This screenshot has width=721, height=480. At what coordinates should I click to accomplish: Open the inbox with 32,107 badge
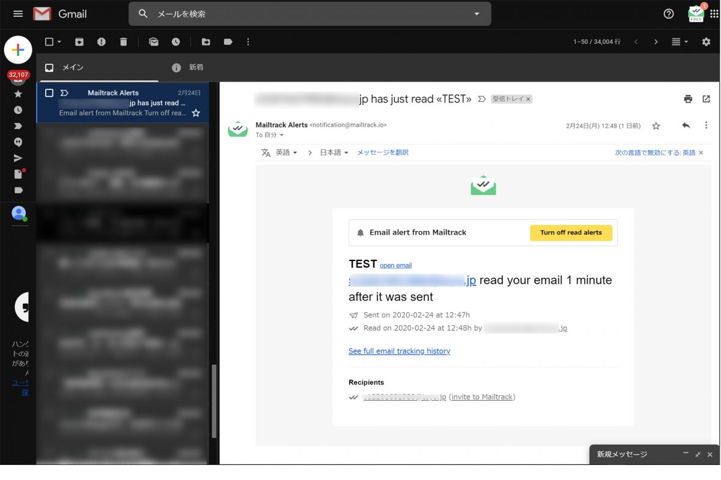point(18,76)
